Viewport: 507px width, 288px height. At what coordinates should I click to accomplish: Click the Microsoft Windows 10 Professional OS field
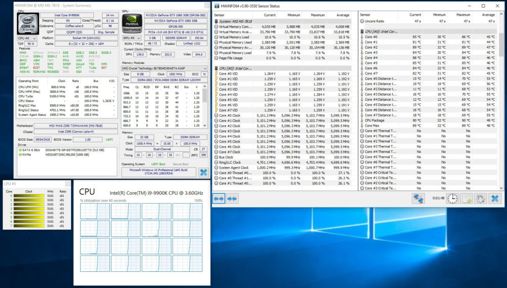pos(158,172)
